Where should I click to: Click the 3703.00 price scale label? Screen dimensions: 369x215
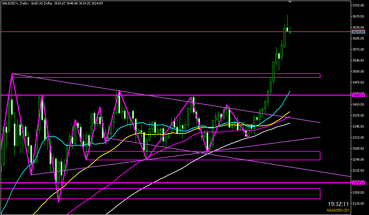[358, 6]
